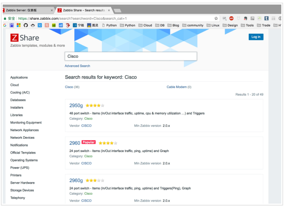The height and width of the screenshot is (207, 284).
Task: Expand the Design bookmarks folder
Action: [x=230, y=25]
